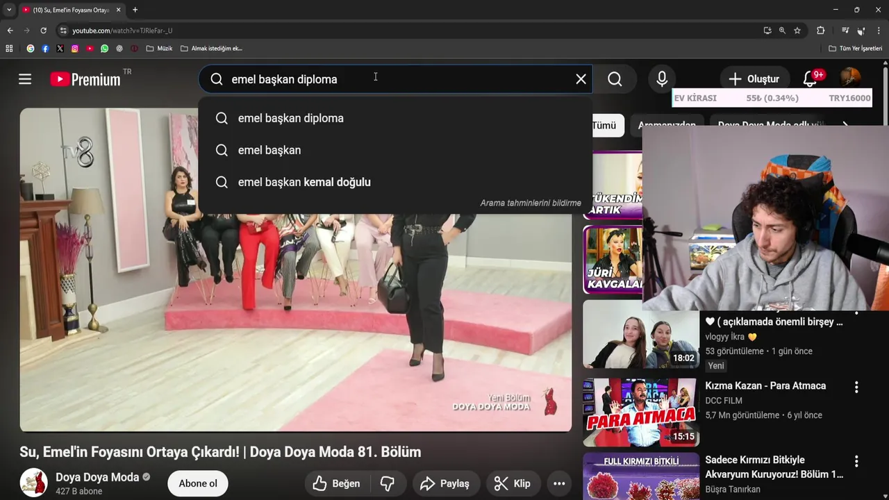Screen dimensions: 889x500
Task: Show next filter chips with chevron
Action: 845,126
